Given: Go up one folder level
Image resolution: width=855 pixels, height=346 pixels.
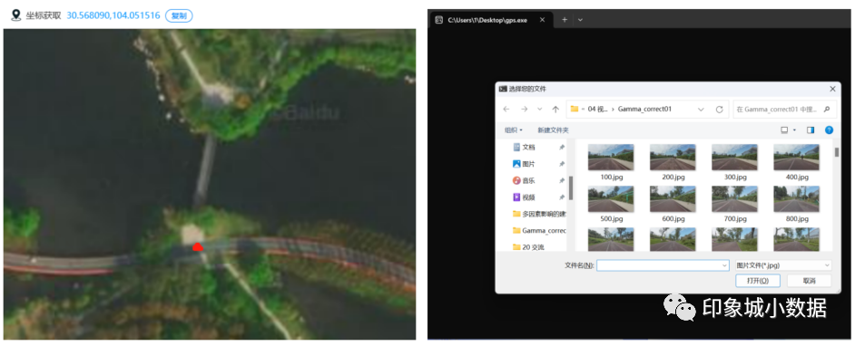Looking at the screenshot, I should (555, 110).
